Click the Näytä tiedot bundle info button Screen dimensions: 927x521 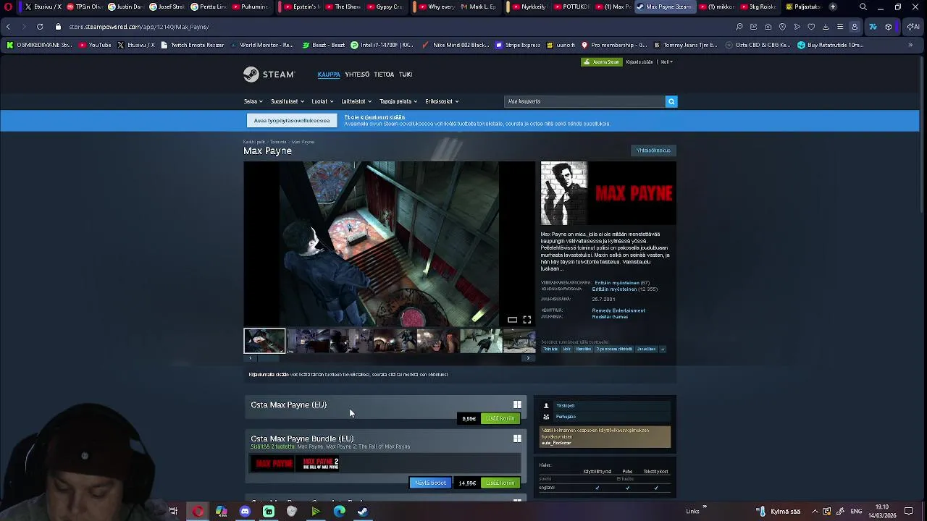(x=430, y=483)
